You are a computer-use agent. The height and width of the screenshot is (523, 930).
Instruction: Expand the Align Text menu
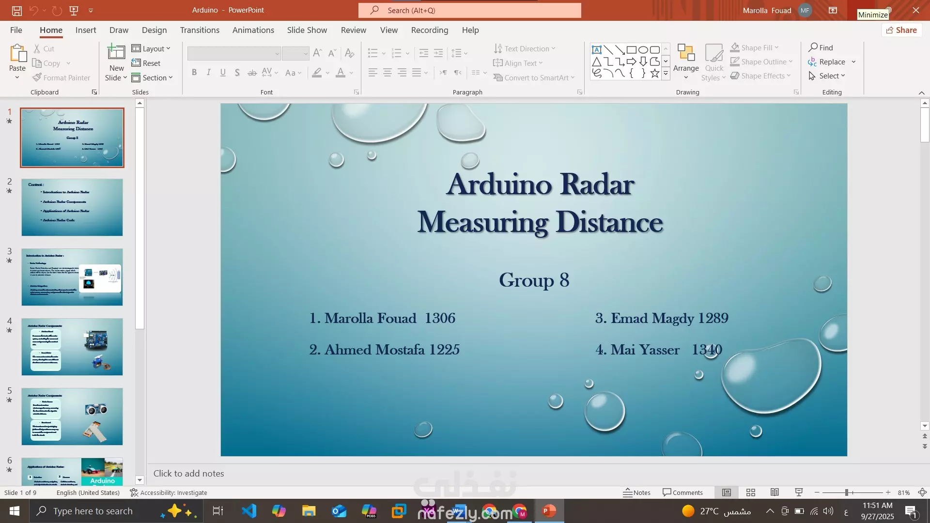point(518,63)
